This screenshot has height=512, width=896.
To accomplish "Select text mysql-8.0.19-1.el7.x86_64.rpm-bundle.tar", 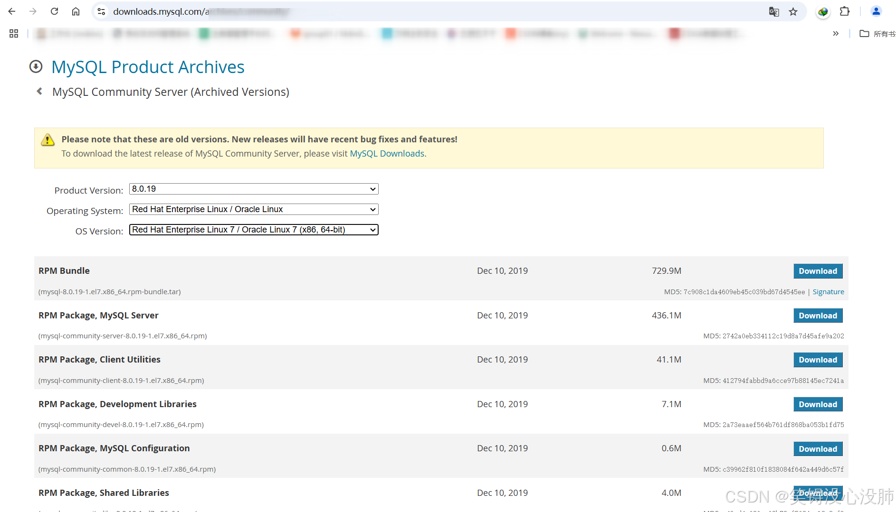I will (110, 292).
